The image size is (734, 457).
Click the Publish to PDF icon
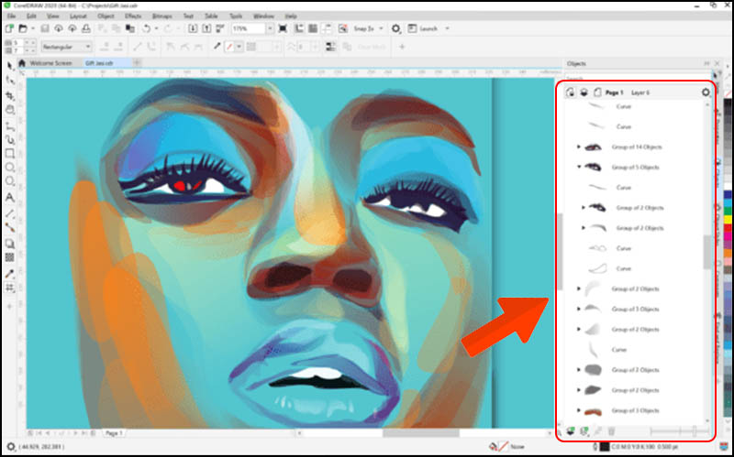[x=220, y=28]
